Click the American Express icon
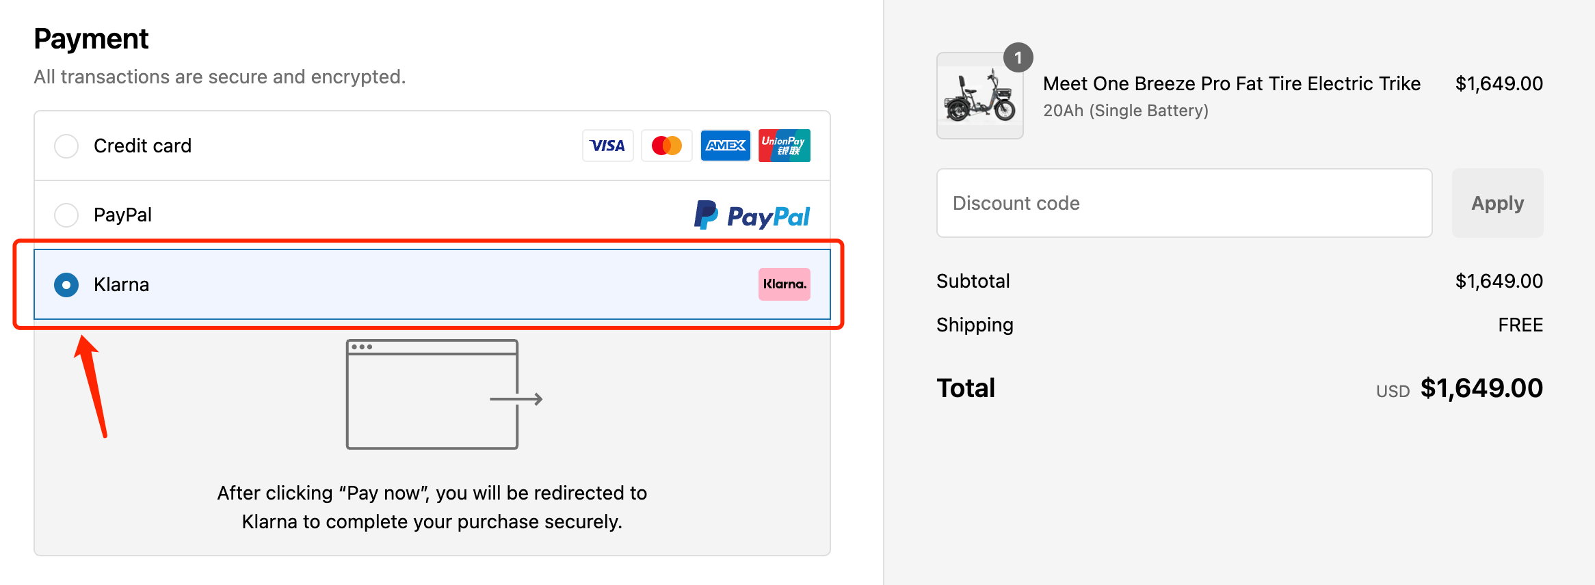The width and height of the screenshot is (1595, 585). [x=725, y=146]
